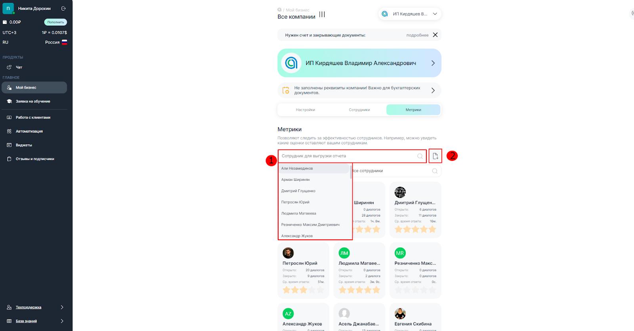This screenshot has width=634, height=331.
Task: Click search magnifier in Все сотрудники field
Action: pos(435,171)
